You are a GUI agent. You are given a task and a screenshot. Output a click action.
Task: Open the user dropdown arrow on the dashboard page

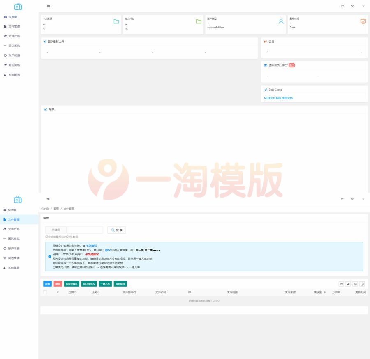pyautogui.click(x=363, y=6)
